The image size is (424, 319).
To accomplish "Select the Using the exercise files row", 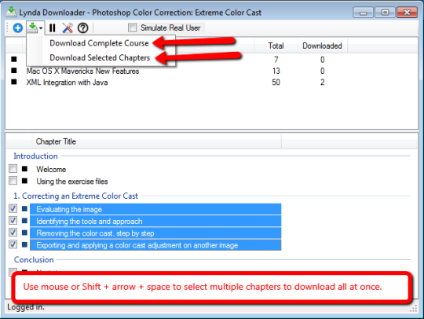I will click(x=72, y=181).
